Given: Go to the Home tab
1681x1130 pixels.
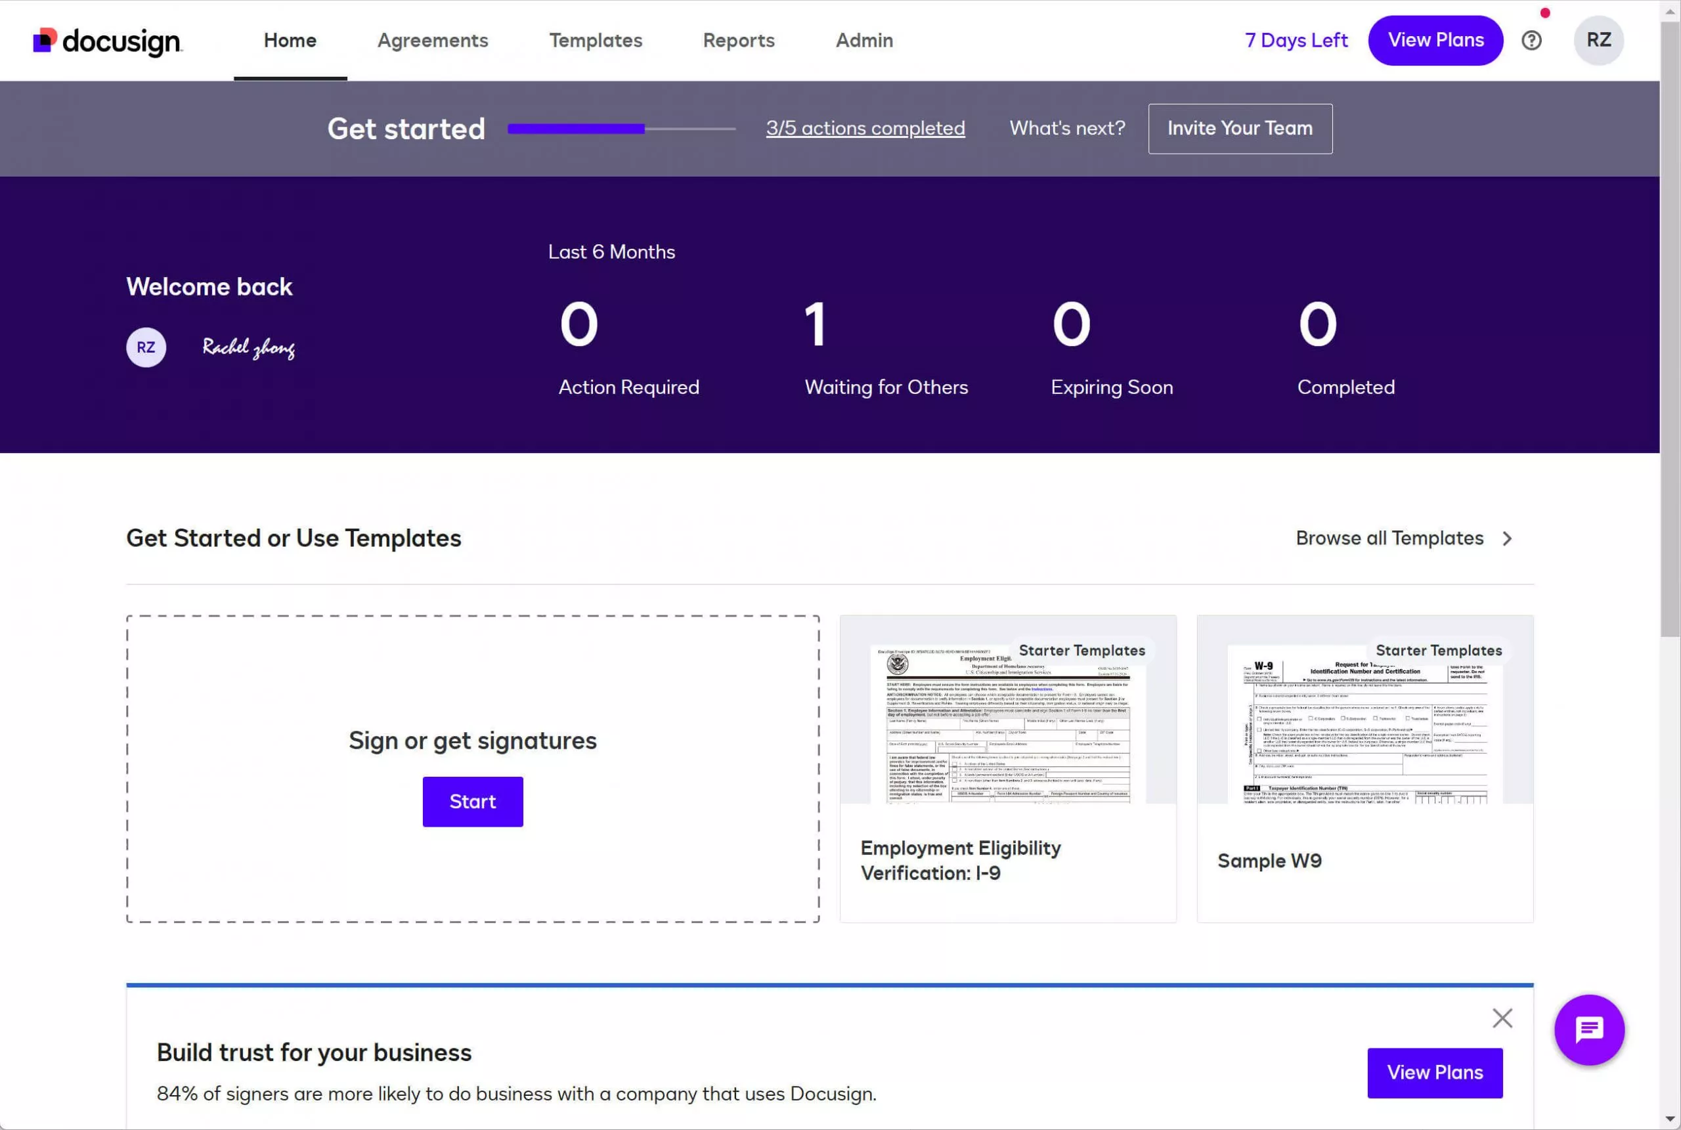Looking at the screenshot, I should click(x=290, y=40).
